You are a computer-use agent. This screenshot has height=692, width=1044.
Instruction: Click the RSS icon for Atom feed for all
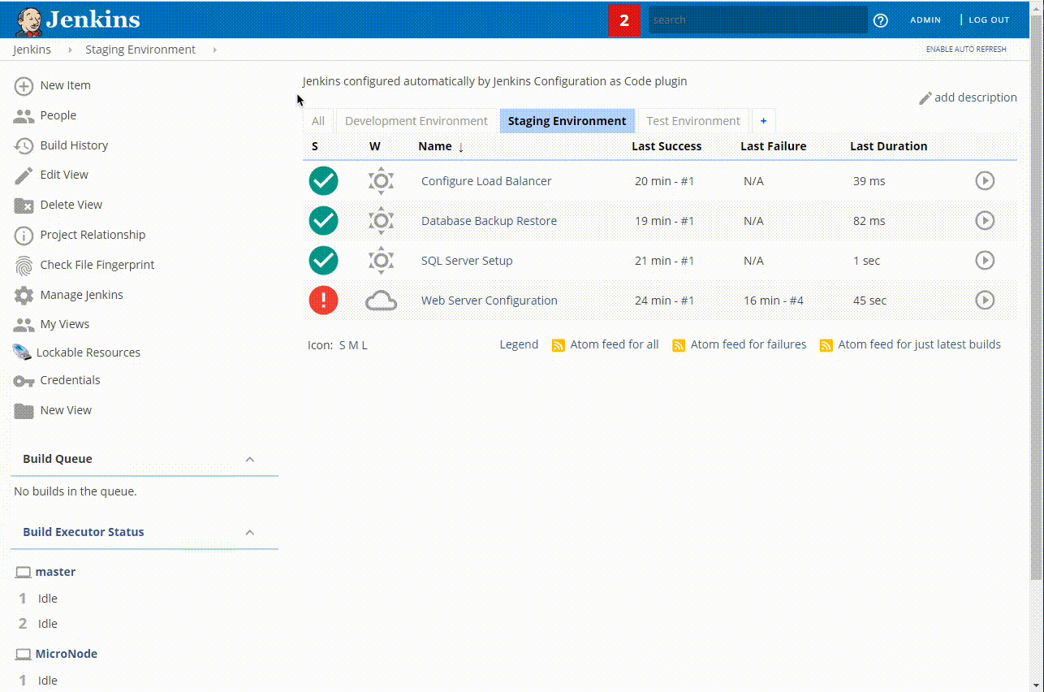tap(559, 345)
